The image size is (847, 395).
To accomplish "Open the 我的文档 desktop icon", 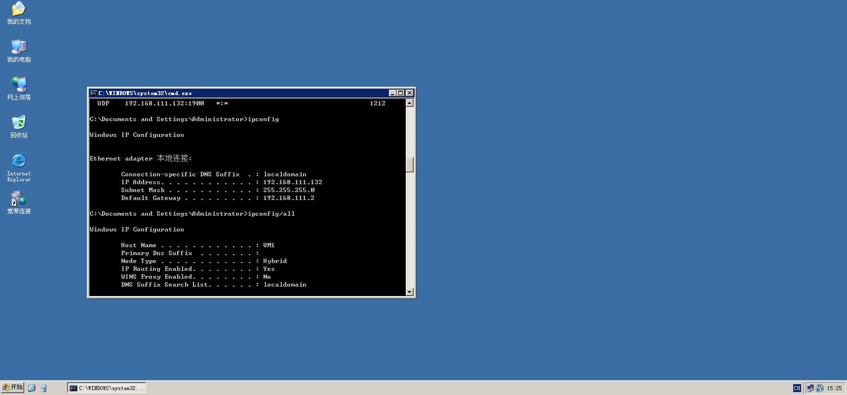I will point(19,13).
